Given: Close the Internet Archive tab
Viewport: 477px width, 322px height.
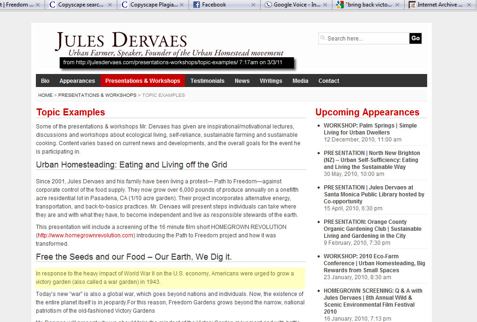Looking at the screenshot, I should click(x=469, y=5).
